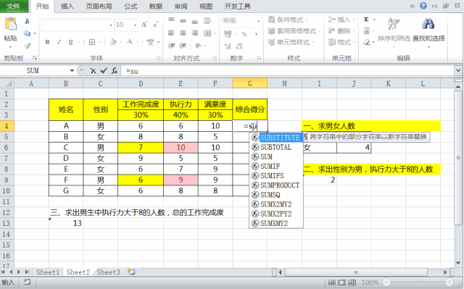
Task: Open the font name dropdown
Action: [111, 25]
